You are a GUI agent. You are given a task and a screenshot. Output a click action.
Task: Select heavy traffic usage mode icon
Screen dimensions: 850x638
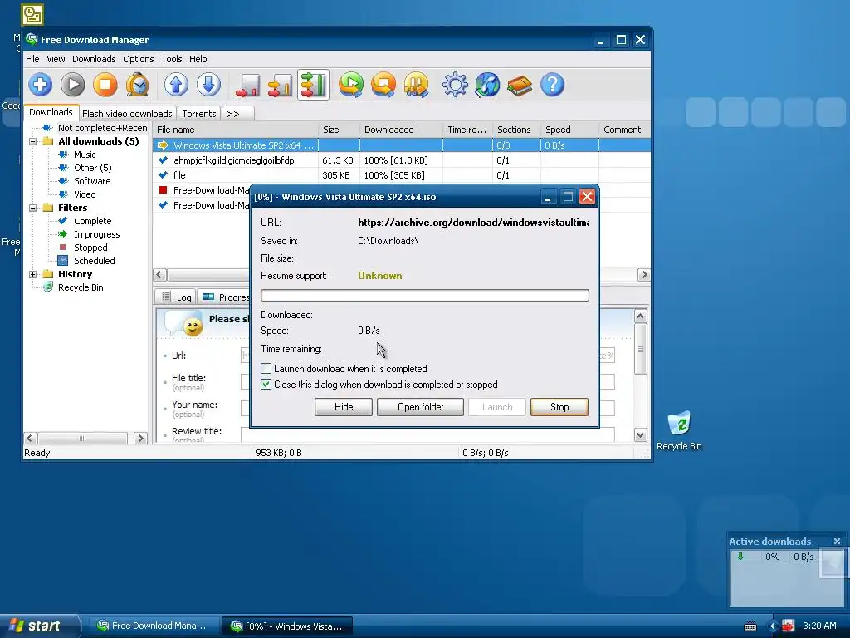pos(313,86)
